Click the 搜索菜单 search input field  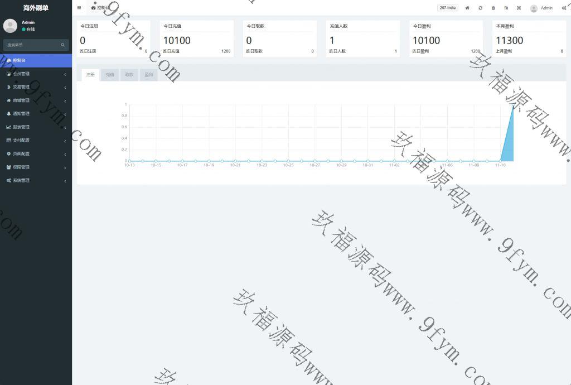click(x=31, y=45)
